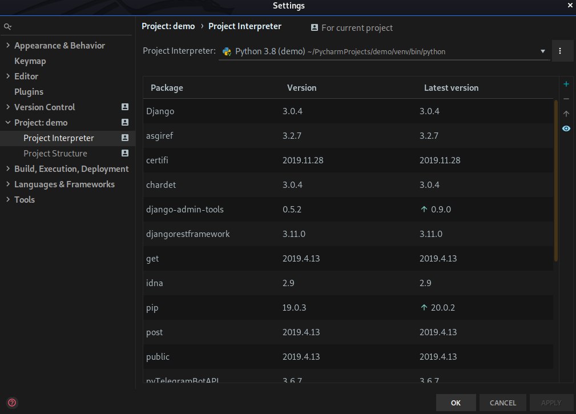Image resolution: width=576 pixels, height=414 pixels.
Task: Click the remove package minus icon
Action: pos(566,99)
